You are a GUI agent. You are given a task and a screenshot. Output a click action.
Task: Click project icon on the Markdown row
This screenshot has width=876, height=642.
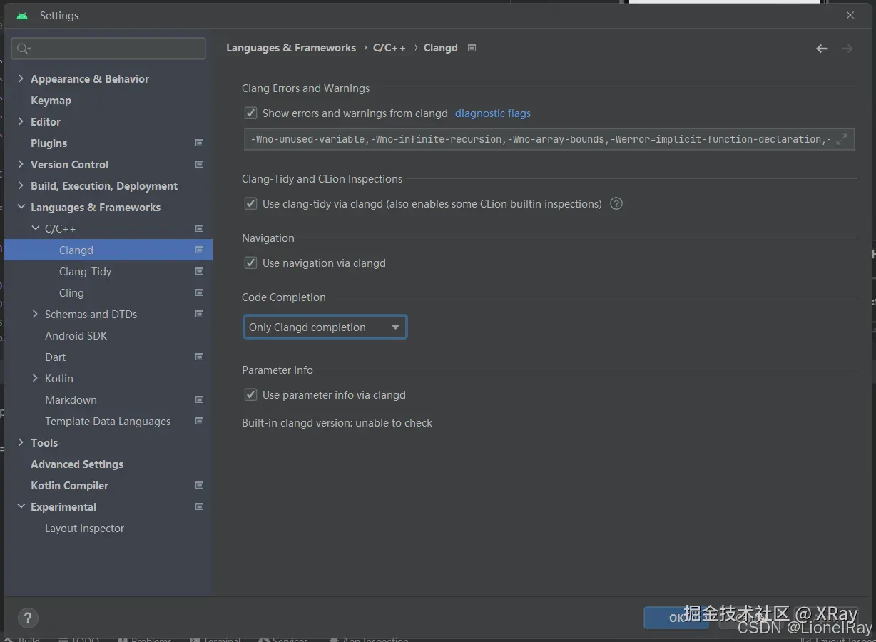199,399
